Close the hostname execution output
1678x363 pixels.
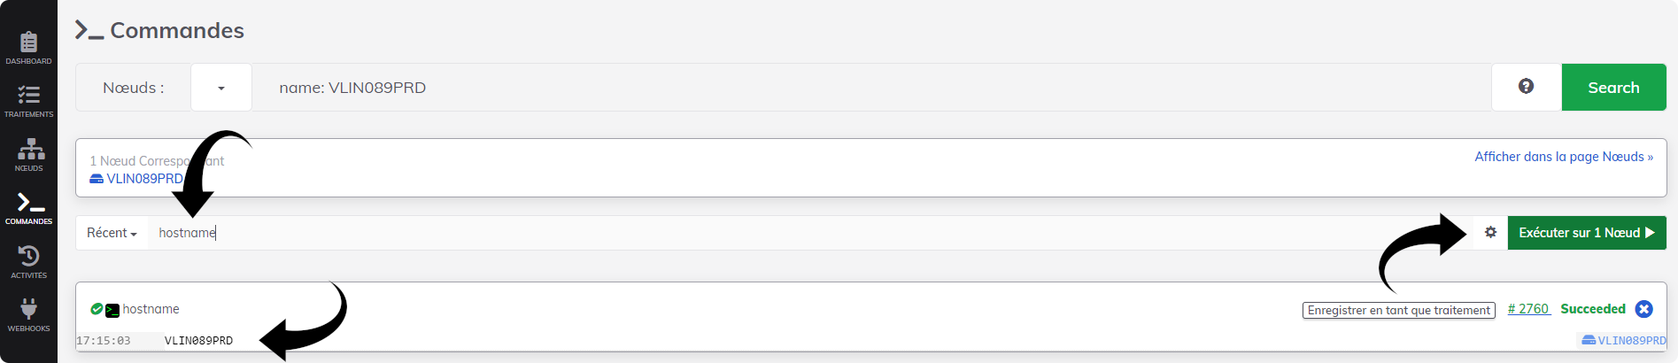pyautogui.click(x=1644, y=309)
